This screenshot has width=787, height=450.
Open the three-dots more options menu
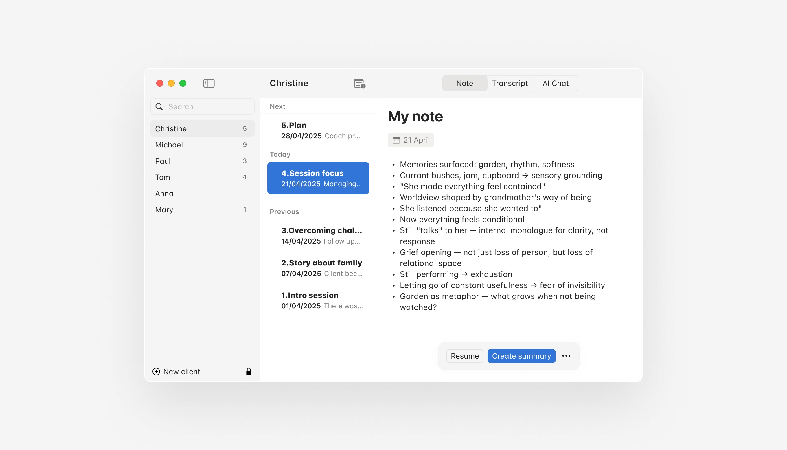tap(566, 356)
